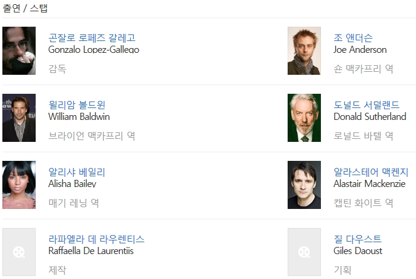
Task: Open Alisha Bailey's profile photo
Action: [x=19, y=185]
